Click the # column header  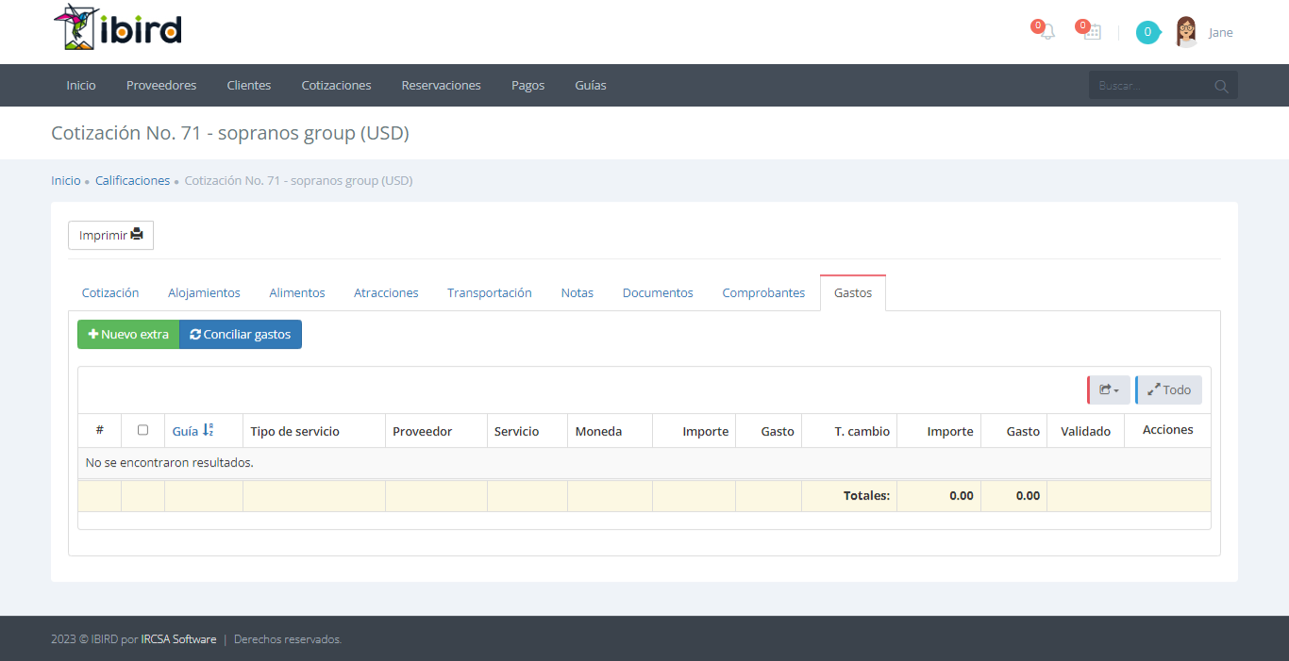(100, 431)
